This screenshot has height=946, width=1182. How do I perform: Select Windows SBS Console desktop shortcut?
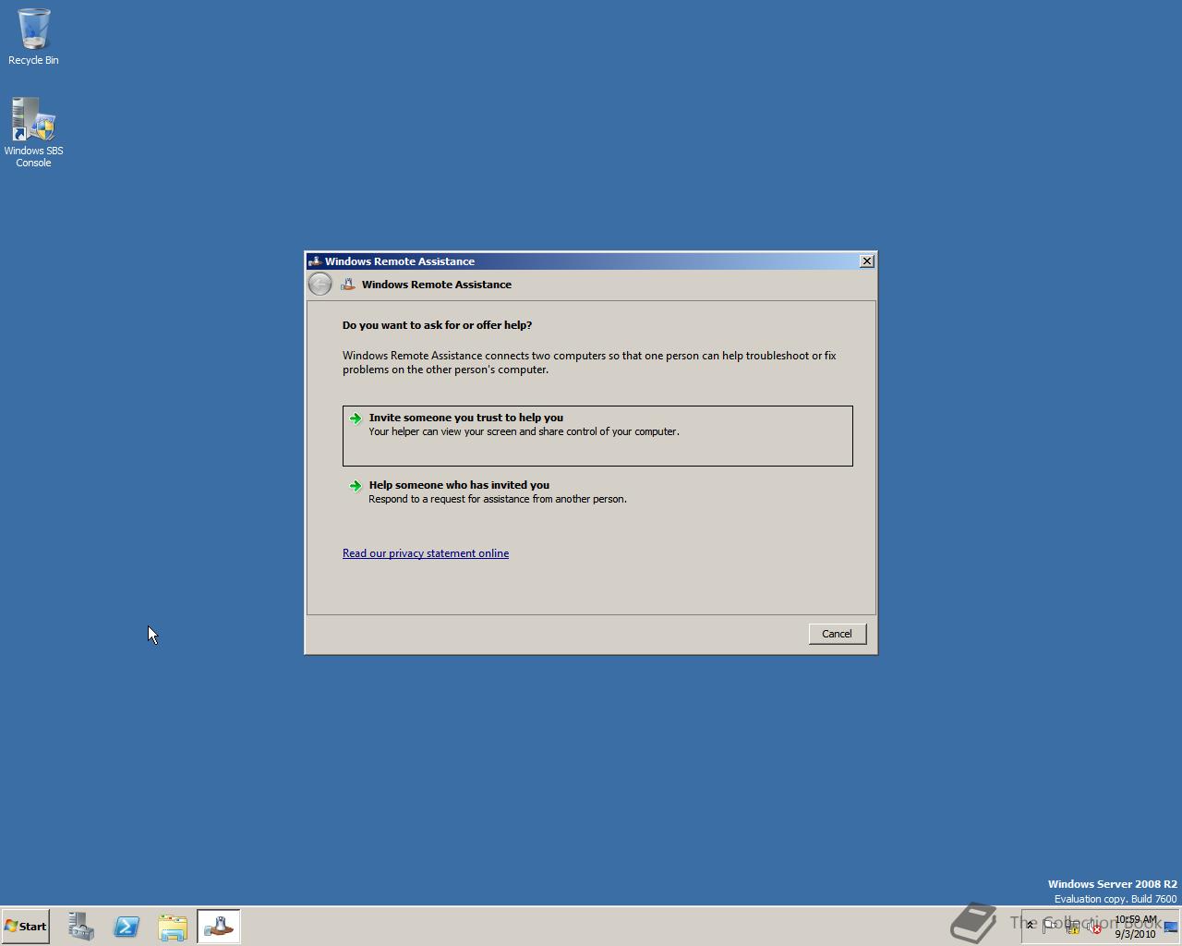(33, 133)
